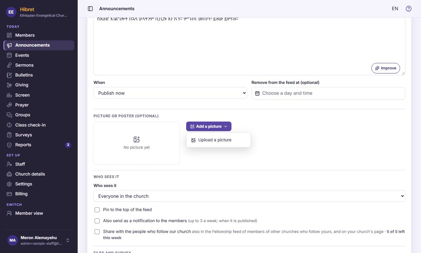Click the Sermons microphone icon
Screen dimensions: 421x253
point(9,65)
